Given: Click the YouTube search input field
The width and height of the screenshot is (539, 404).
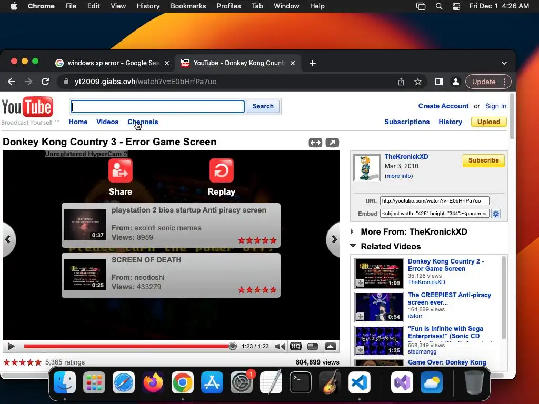Looking at the screenshot, I should 158,106.
